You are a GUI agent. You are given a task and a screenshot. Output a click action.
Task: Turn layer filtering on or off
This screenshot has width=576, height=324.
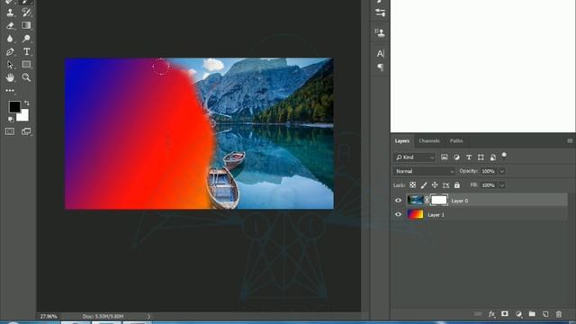[504, 156]
